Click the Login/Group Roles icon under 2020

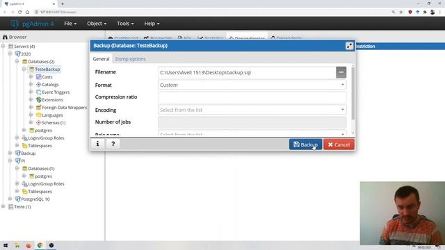point(25,138)
